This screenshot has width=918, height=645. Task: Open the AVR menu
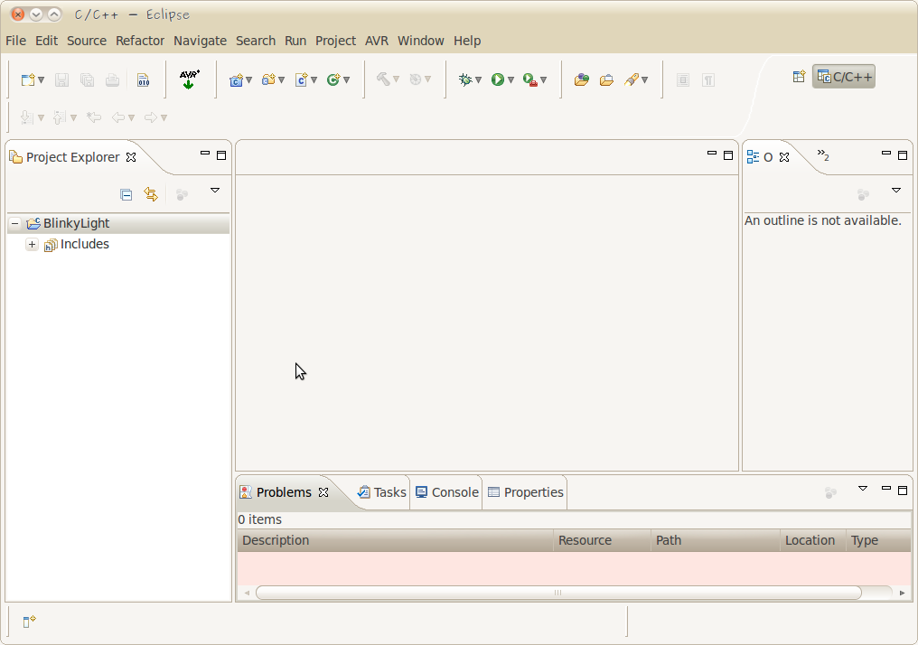point(377,41)
